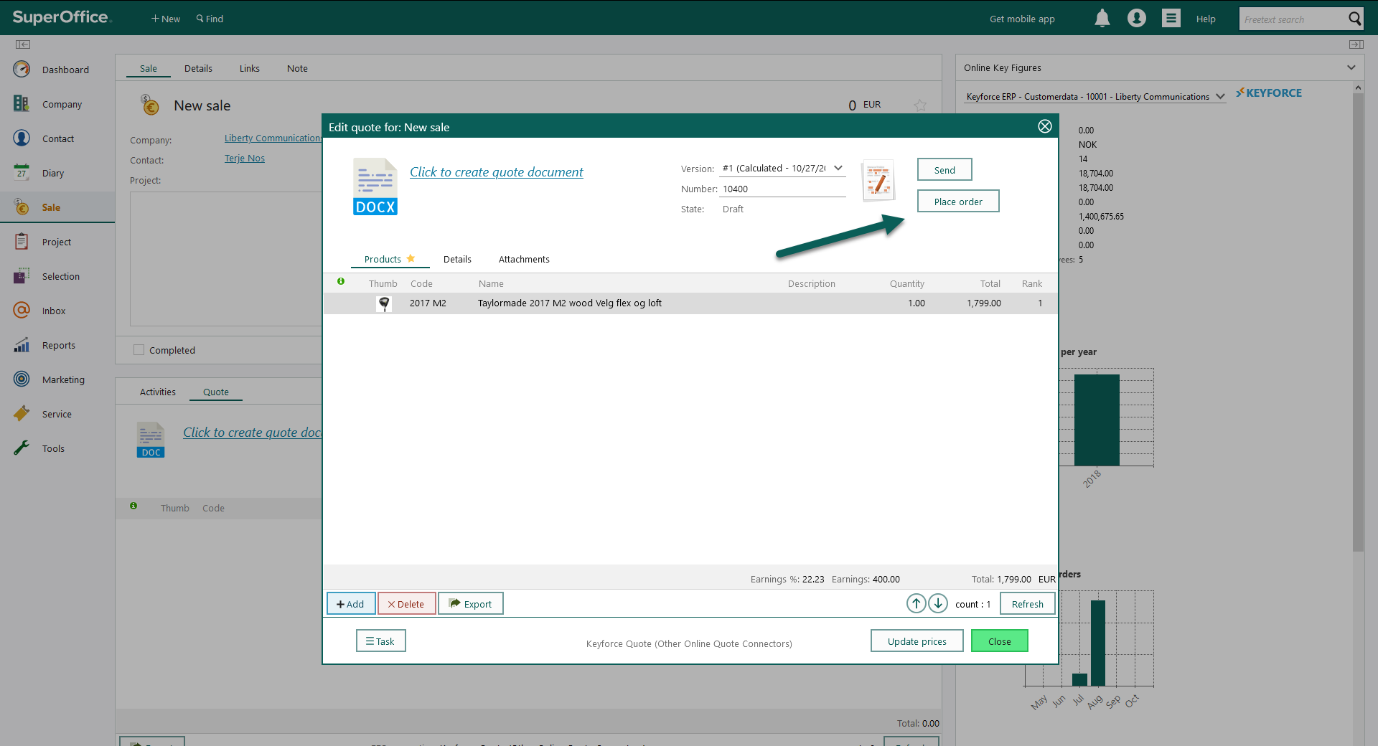Open the Activities tab
The width and height of the screenshot is (1378, 746).
tap(158, 392)
